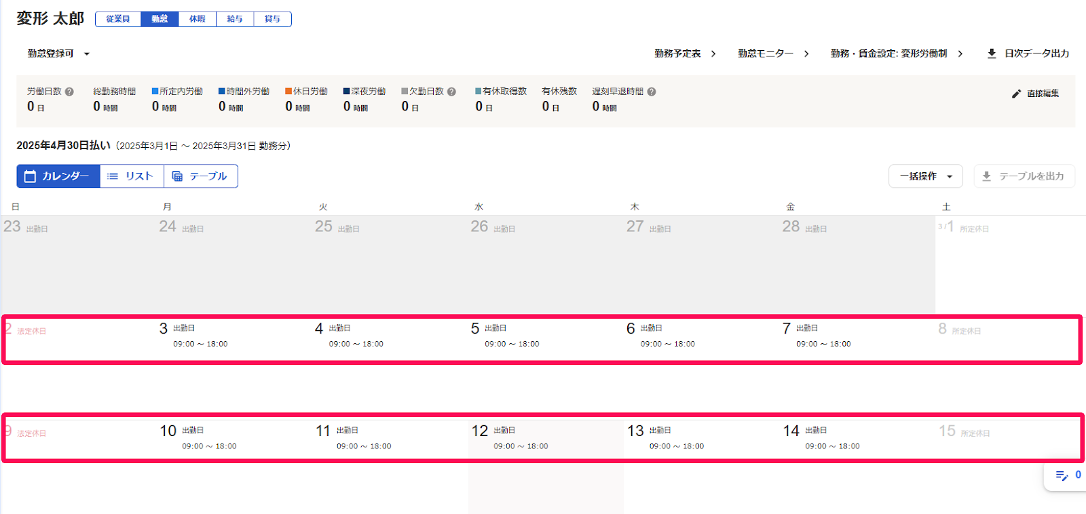Click chevron beside 勤怠モニター
The image size is (1086, 514).
[x=806, y=54]
